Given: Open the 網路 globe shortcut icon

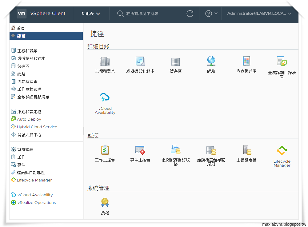Looking at the screenshot, I should tap(211, 61).
